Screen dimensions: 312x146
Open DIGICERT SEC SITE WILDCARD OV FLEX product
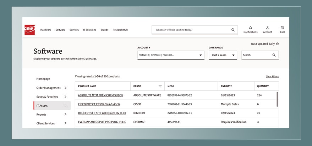102,113
